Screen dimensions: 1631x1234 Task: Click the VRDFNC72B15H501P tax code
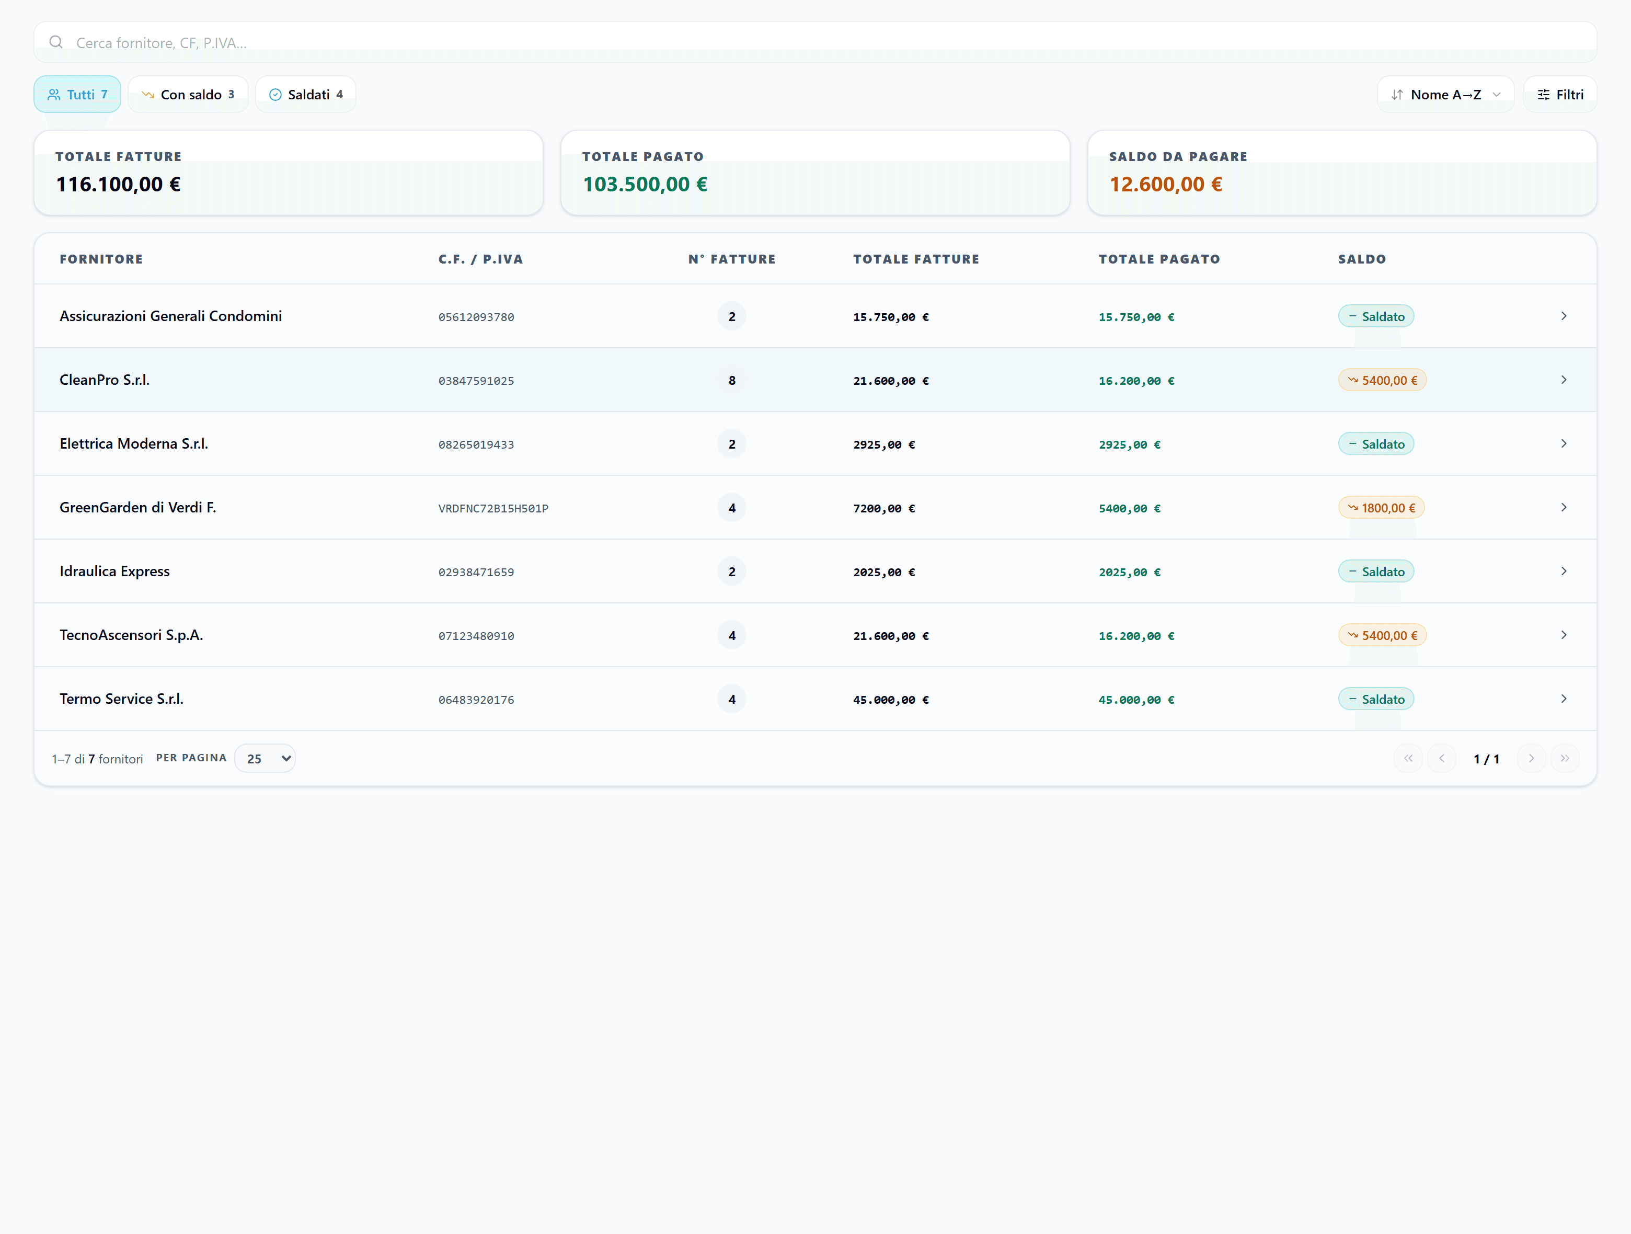coord(493,508)
